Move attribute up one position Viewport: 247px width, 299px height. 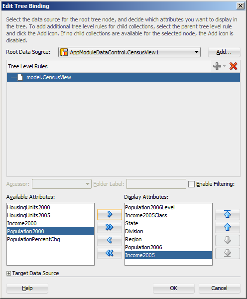pyautogui.click(x=228, y=227)
